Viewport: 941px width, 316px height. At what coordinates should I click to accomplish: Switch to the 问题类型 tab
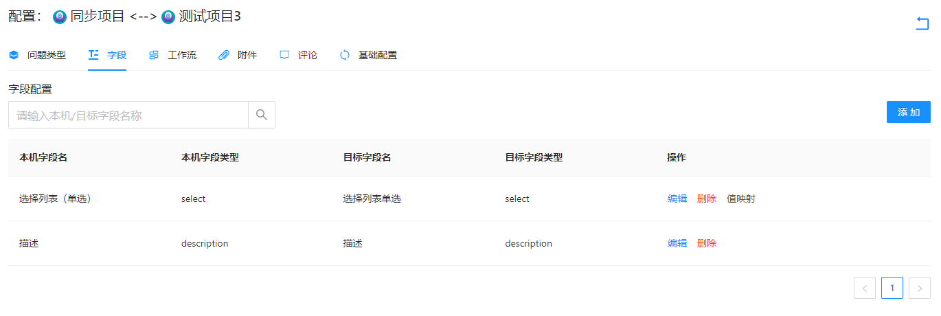tap(46, 55)
